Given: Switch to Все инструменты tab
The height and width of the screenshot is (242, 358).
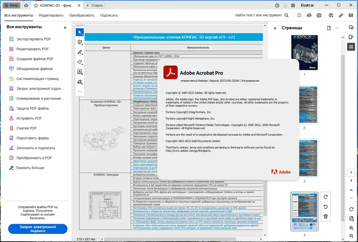Looking at the screenshot, I should [19, 15].
